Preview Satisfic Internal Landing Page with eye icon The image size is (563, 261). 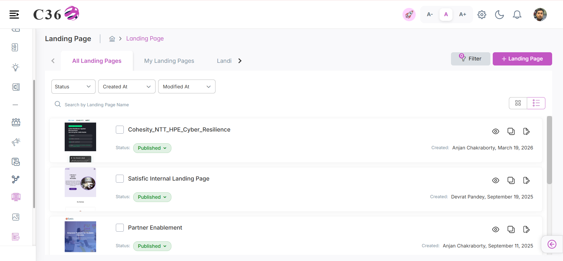pos(496,180)
